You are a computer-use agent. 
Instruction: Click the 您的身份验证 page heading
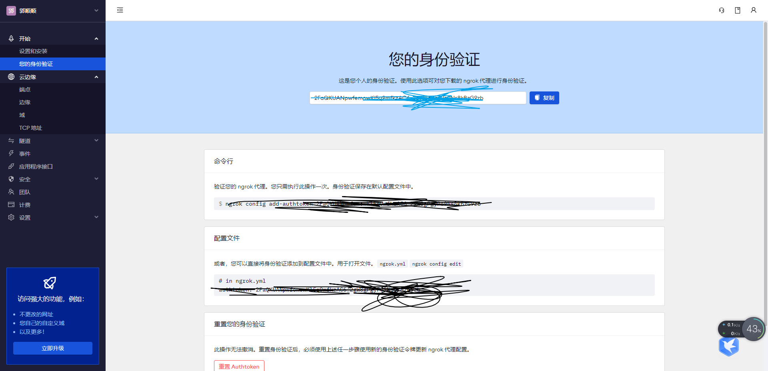[434, 60]
